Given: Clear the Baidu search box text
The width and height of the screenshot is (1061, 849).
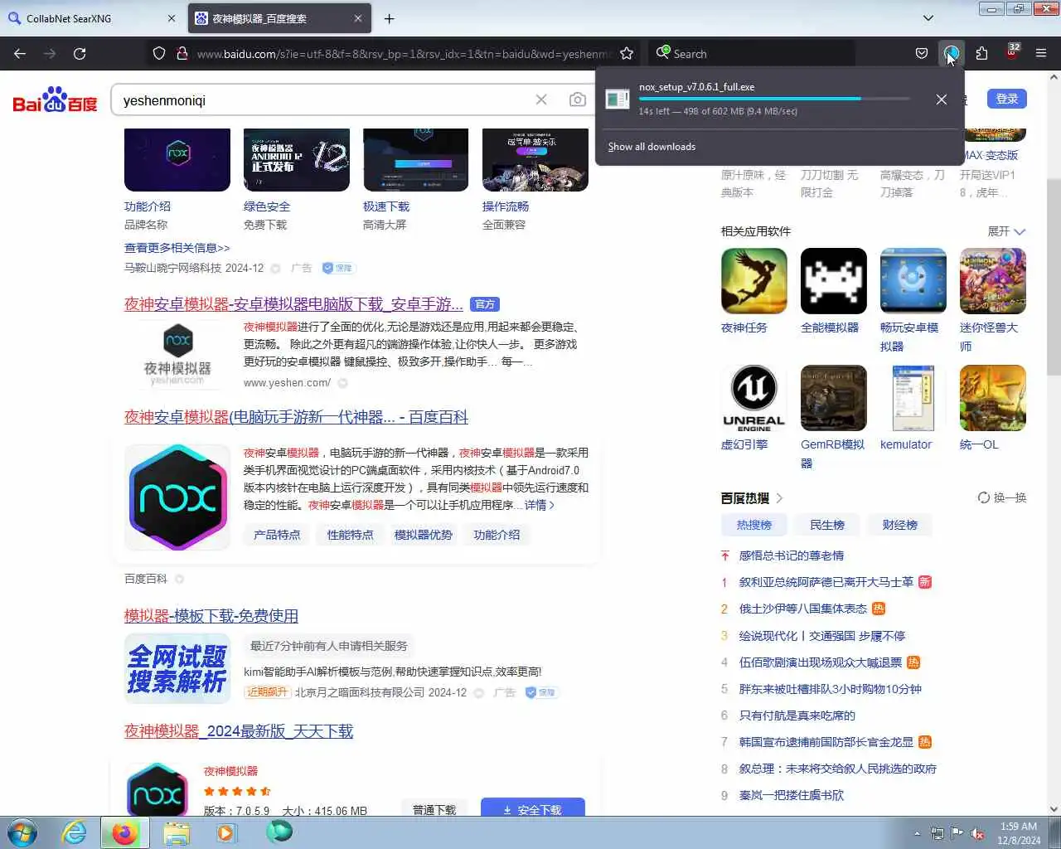Looking at the screenshot, I should coord(541,99).
